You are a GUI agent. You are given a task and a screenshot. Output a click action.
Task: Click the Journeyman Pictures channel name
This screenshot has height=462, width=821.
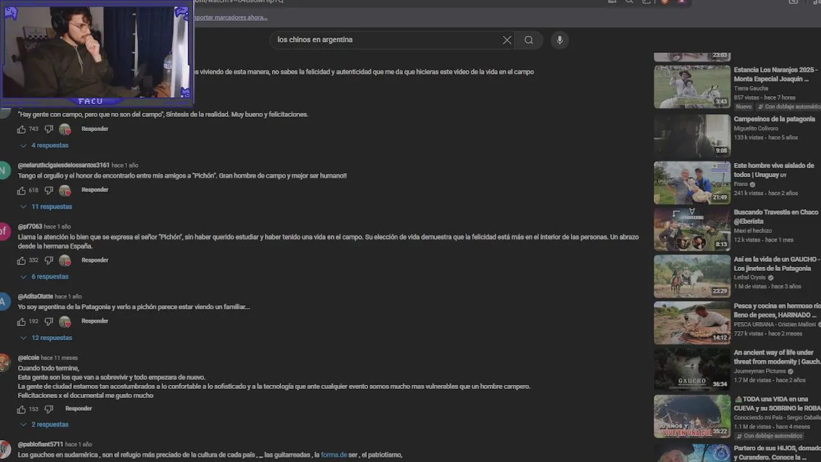pos(760,371)
